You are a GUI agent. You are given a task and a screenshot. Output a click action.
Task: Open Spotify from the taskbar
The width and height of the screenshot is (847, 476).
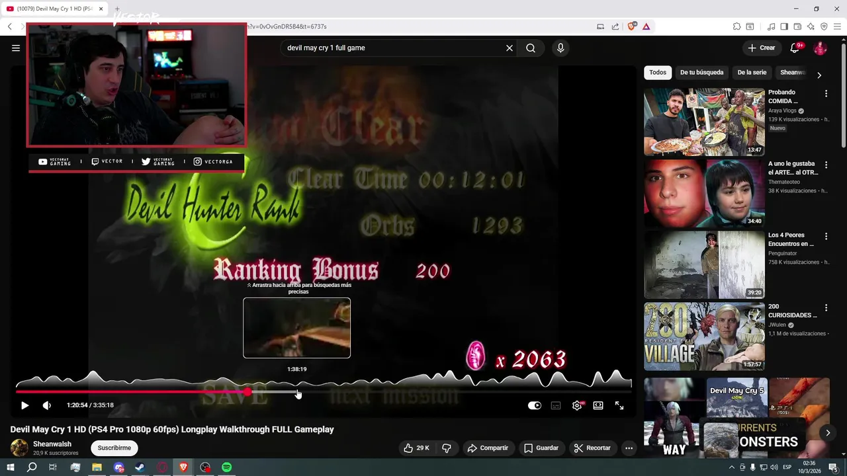[227, 467]
